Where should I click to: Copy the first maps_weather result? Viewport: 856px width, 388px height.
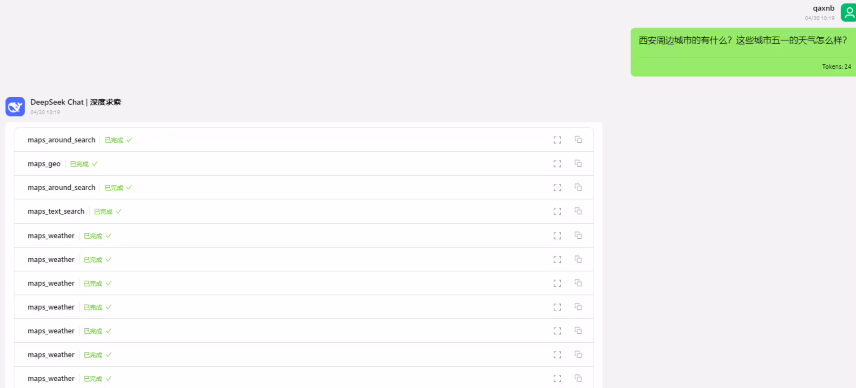click(578, 235)
